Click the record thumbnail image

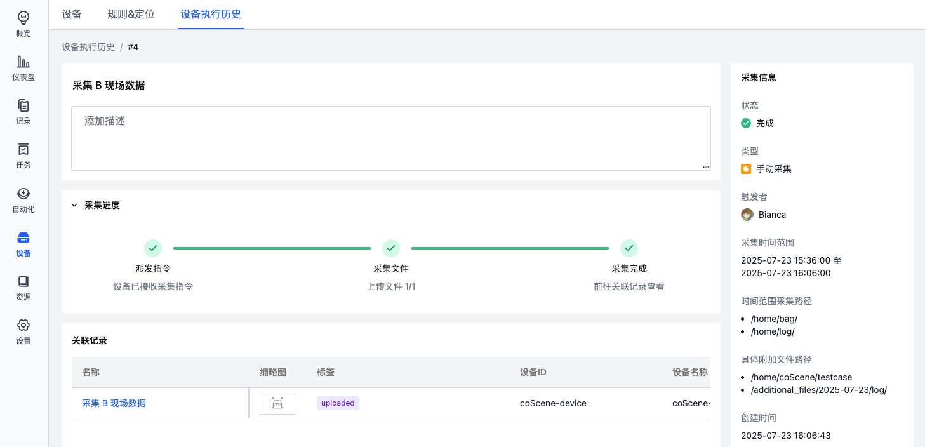coord(277,403)
